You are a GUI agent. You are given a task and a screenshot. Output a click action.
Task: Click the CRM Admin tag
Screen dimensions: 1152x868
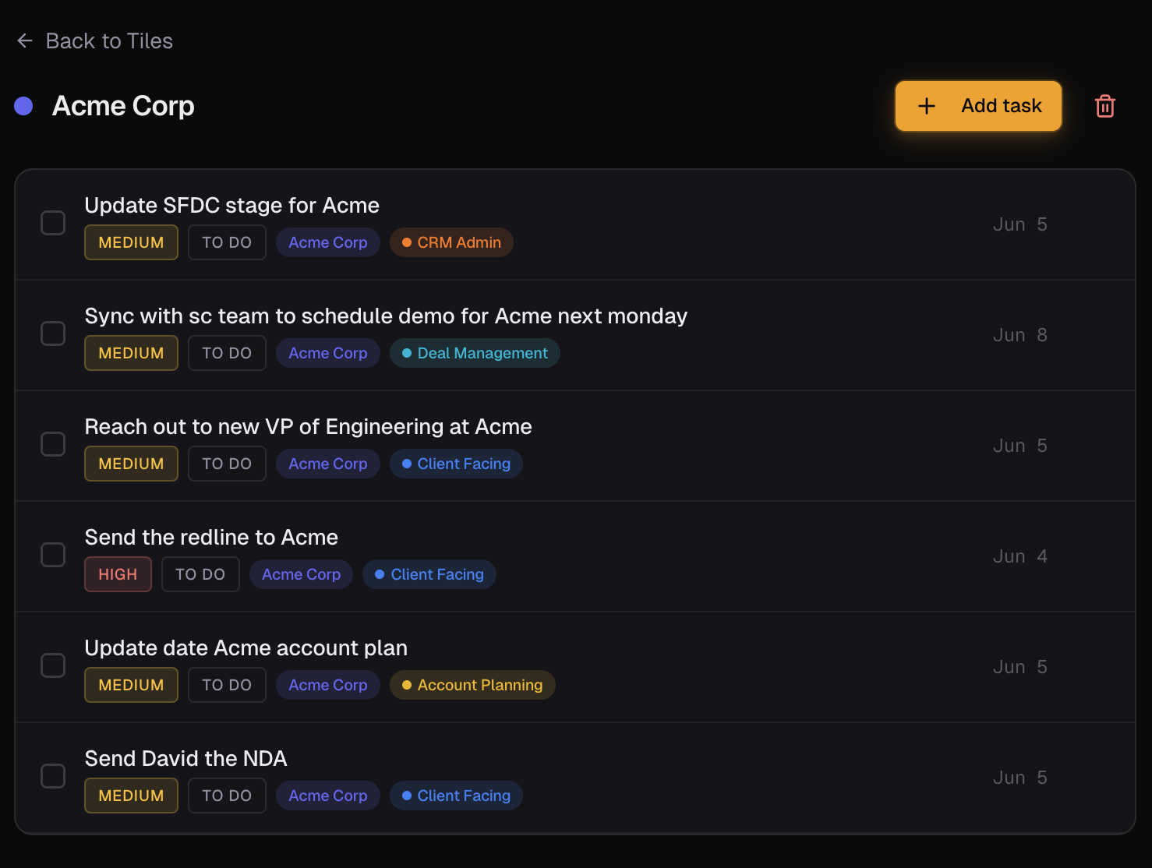point(451,242)
